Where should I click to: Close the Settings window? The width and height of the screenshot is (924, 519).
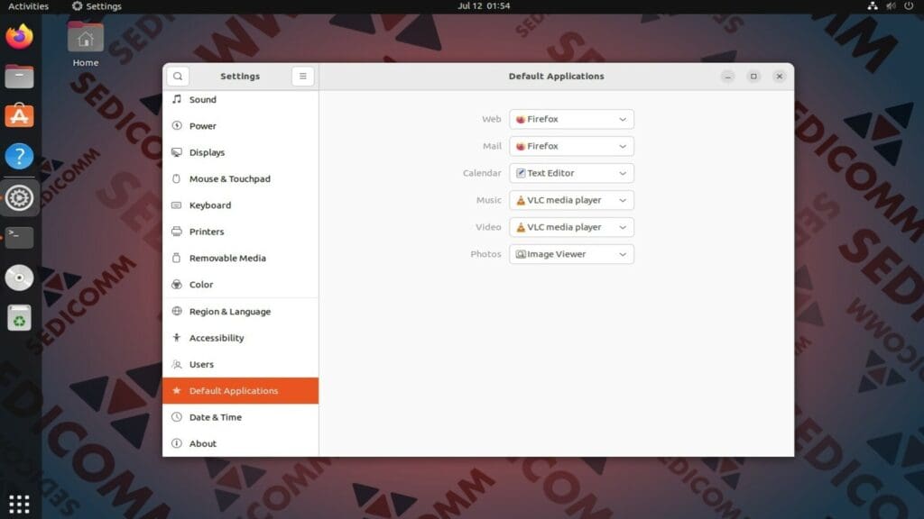[x=780, y=76]
